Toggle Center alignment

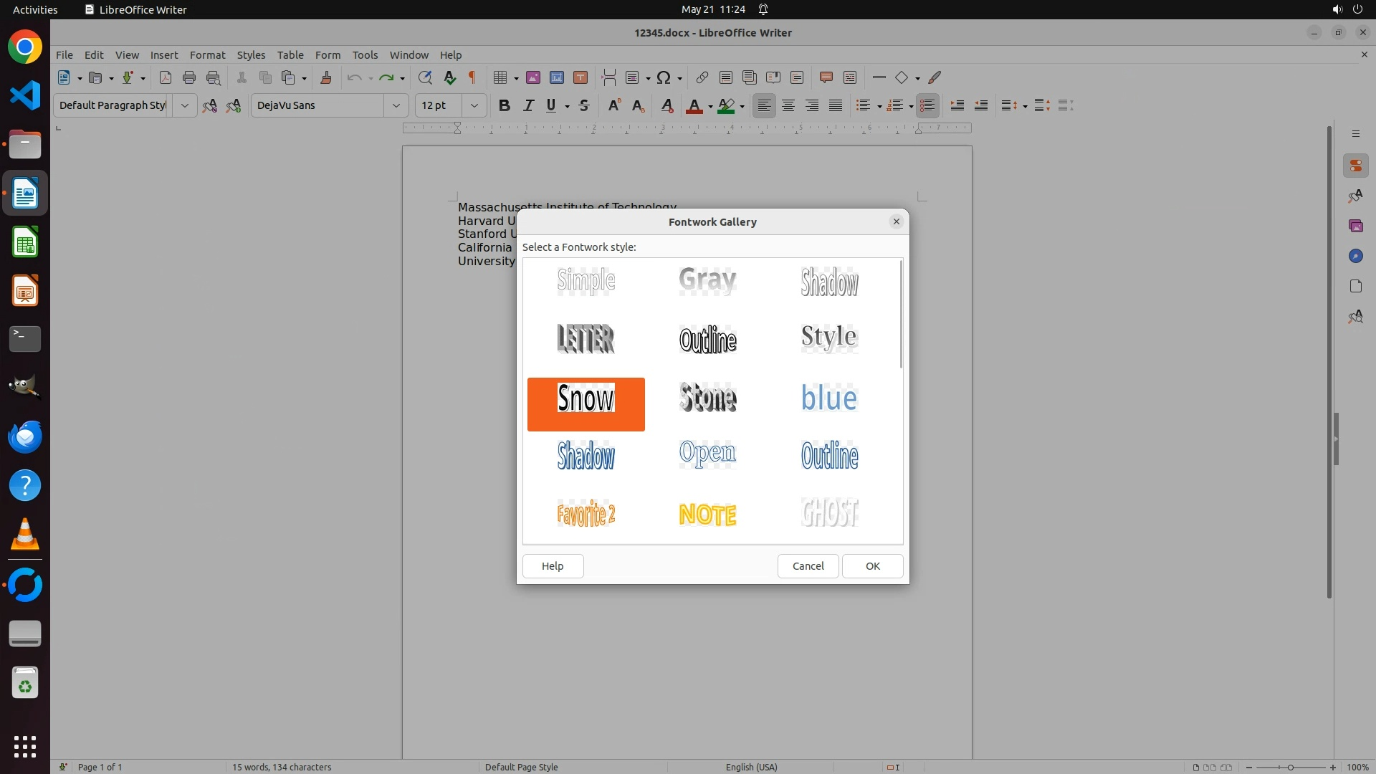[788, 105]
